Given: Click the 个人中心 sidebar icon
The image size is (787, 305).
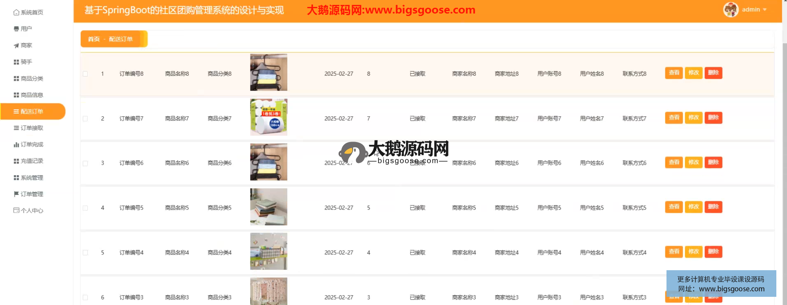Looking at the screenshot, I should pos(16,210).
